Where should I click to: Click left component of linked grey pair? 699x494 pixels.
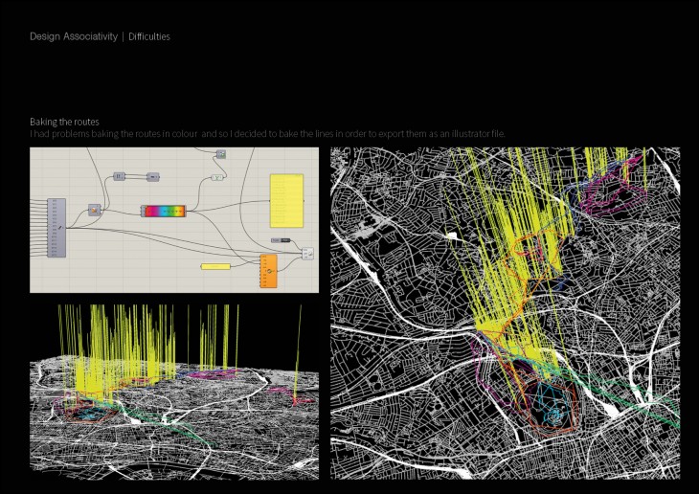(120, 176)
